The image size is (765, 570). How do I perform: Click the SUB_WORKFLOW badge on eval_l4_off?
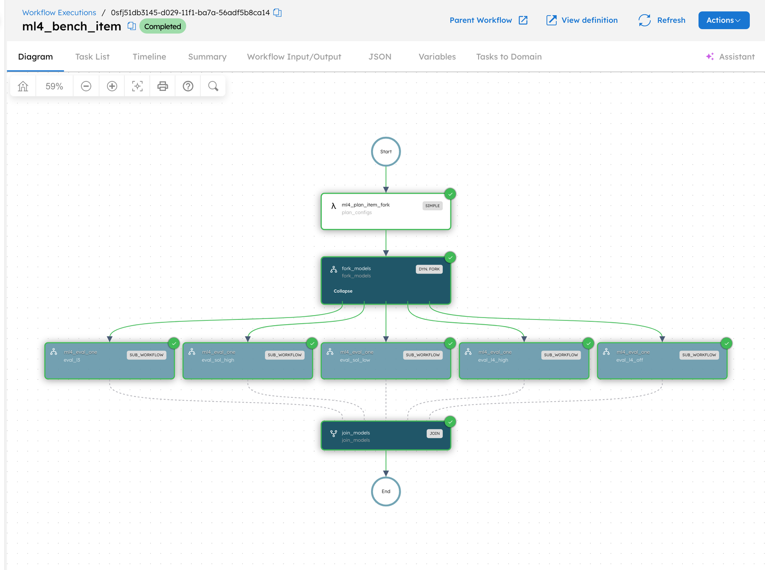(x=699, y=355)
